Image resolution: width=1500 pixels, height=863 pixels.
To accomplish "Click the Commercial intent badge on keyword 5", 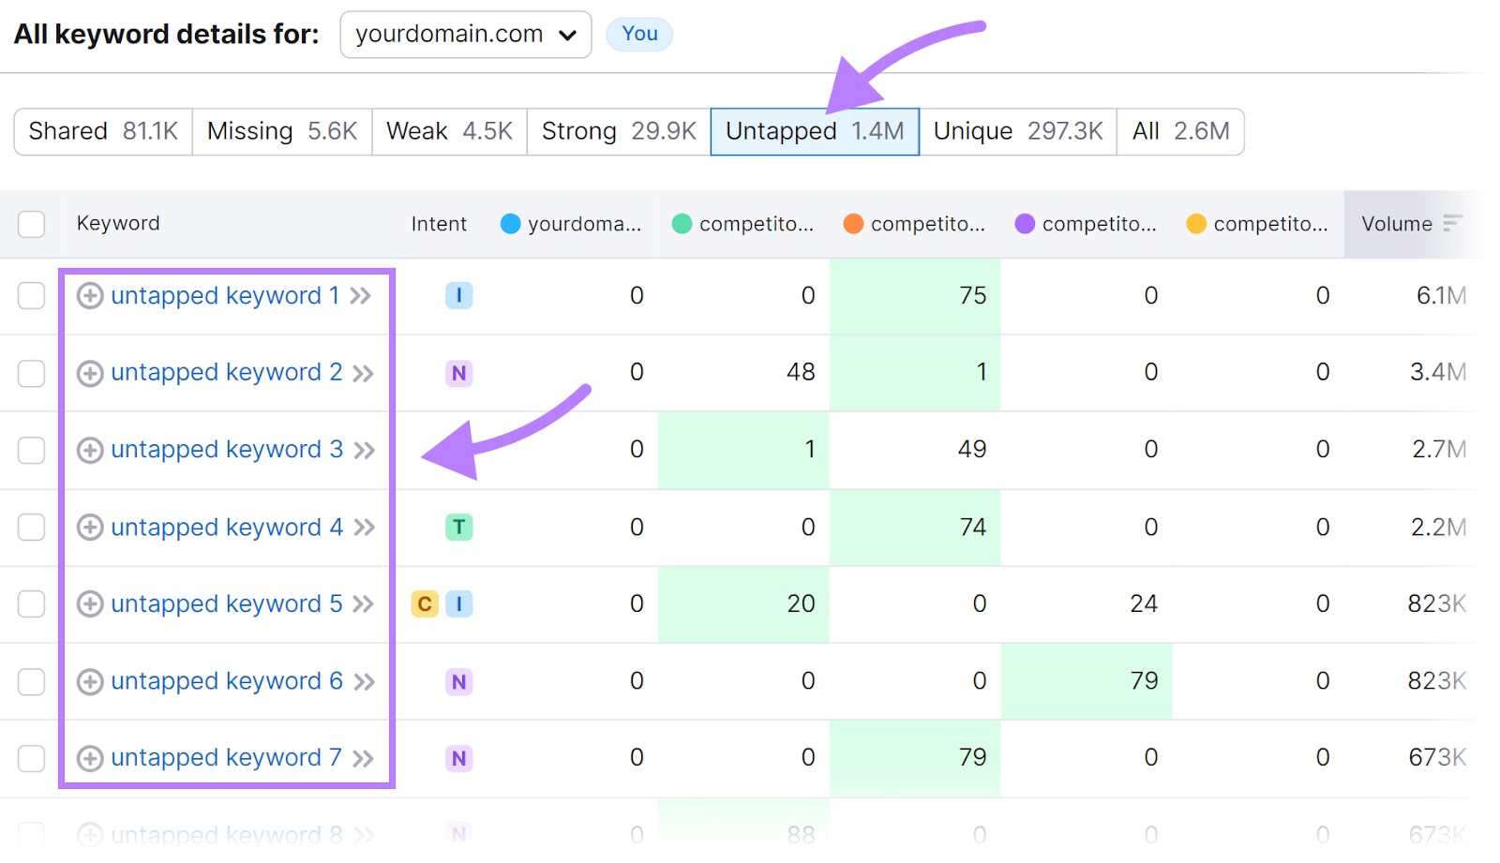I will pos(425,603).
